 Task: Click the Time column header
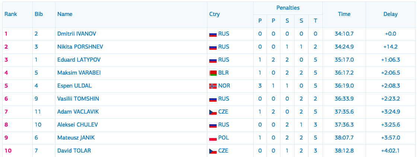coord(344,14)
